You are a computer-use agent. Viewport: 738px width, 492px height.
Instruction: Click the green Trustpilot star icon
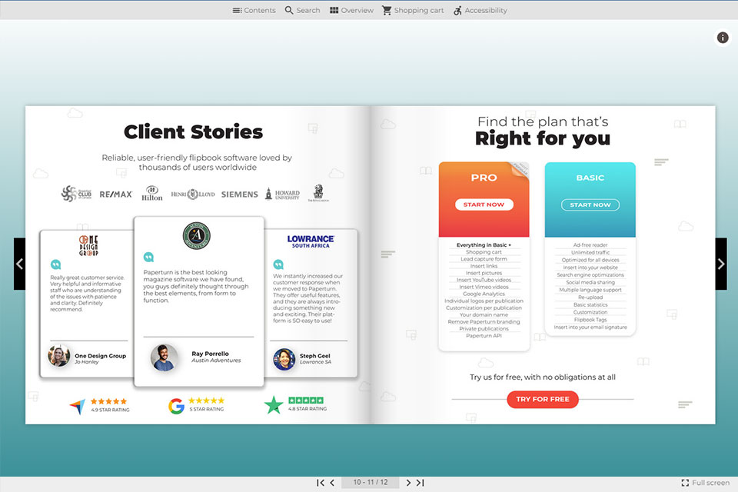pos(274,405)
